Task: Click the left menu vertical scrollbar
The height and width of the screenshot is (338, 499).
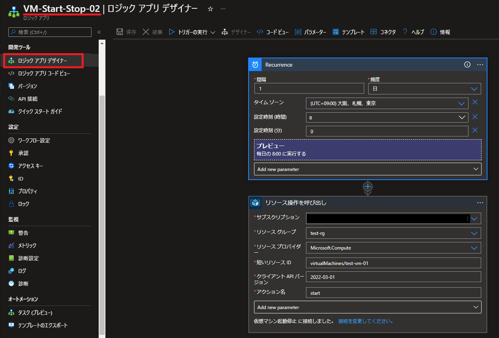Action: [x=102, y=214]
